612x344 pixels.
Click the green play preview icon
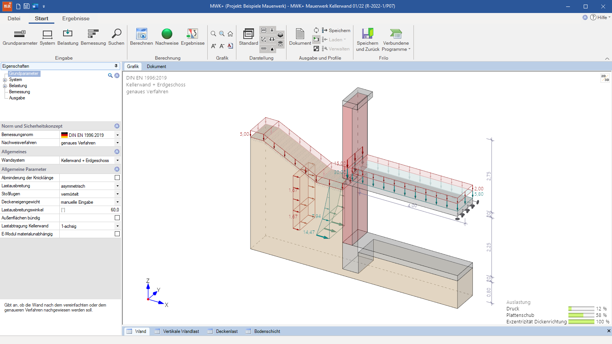tap(316, 39)
